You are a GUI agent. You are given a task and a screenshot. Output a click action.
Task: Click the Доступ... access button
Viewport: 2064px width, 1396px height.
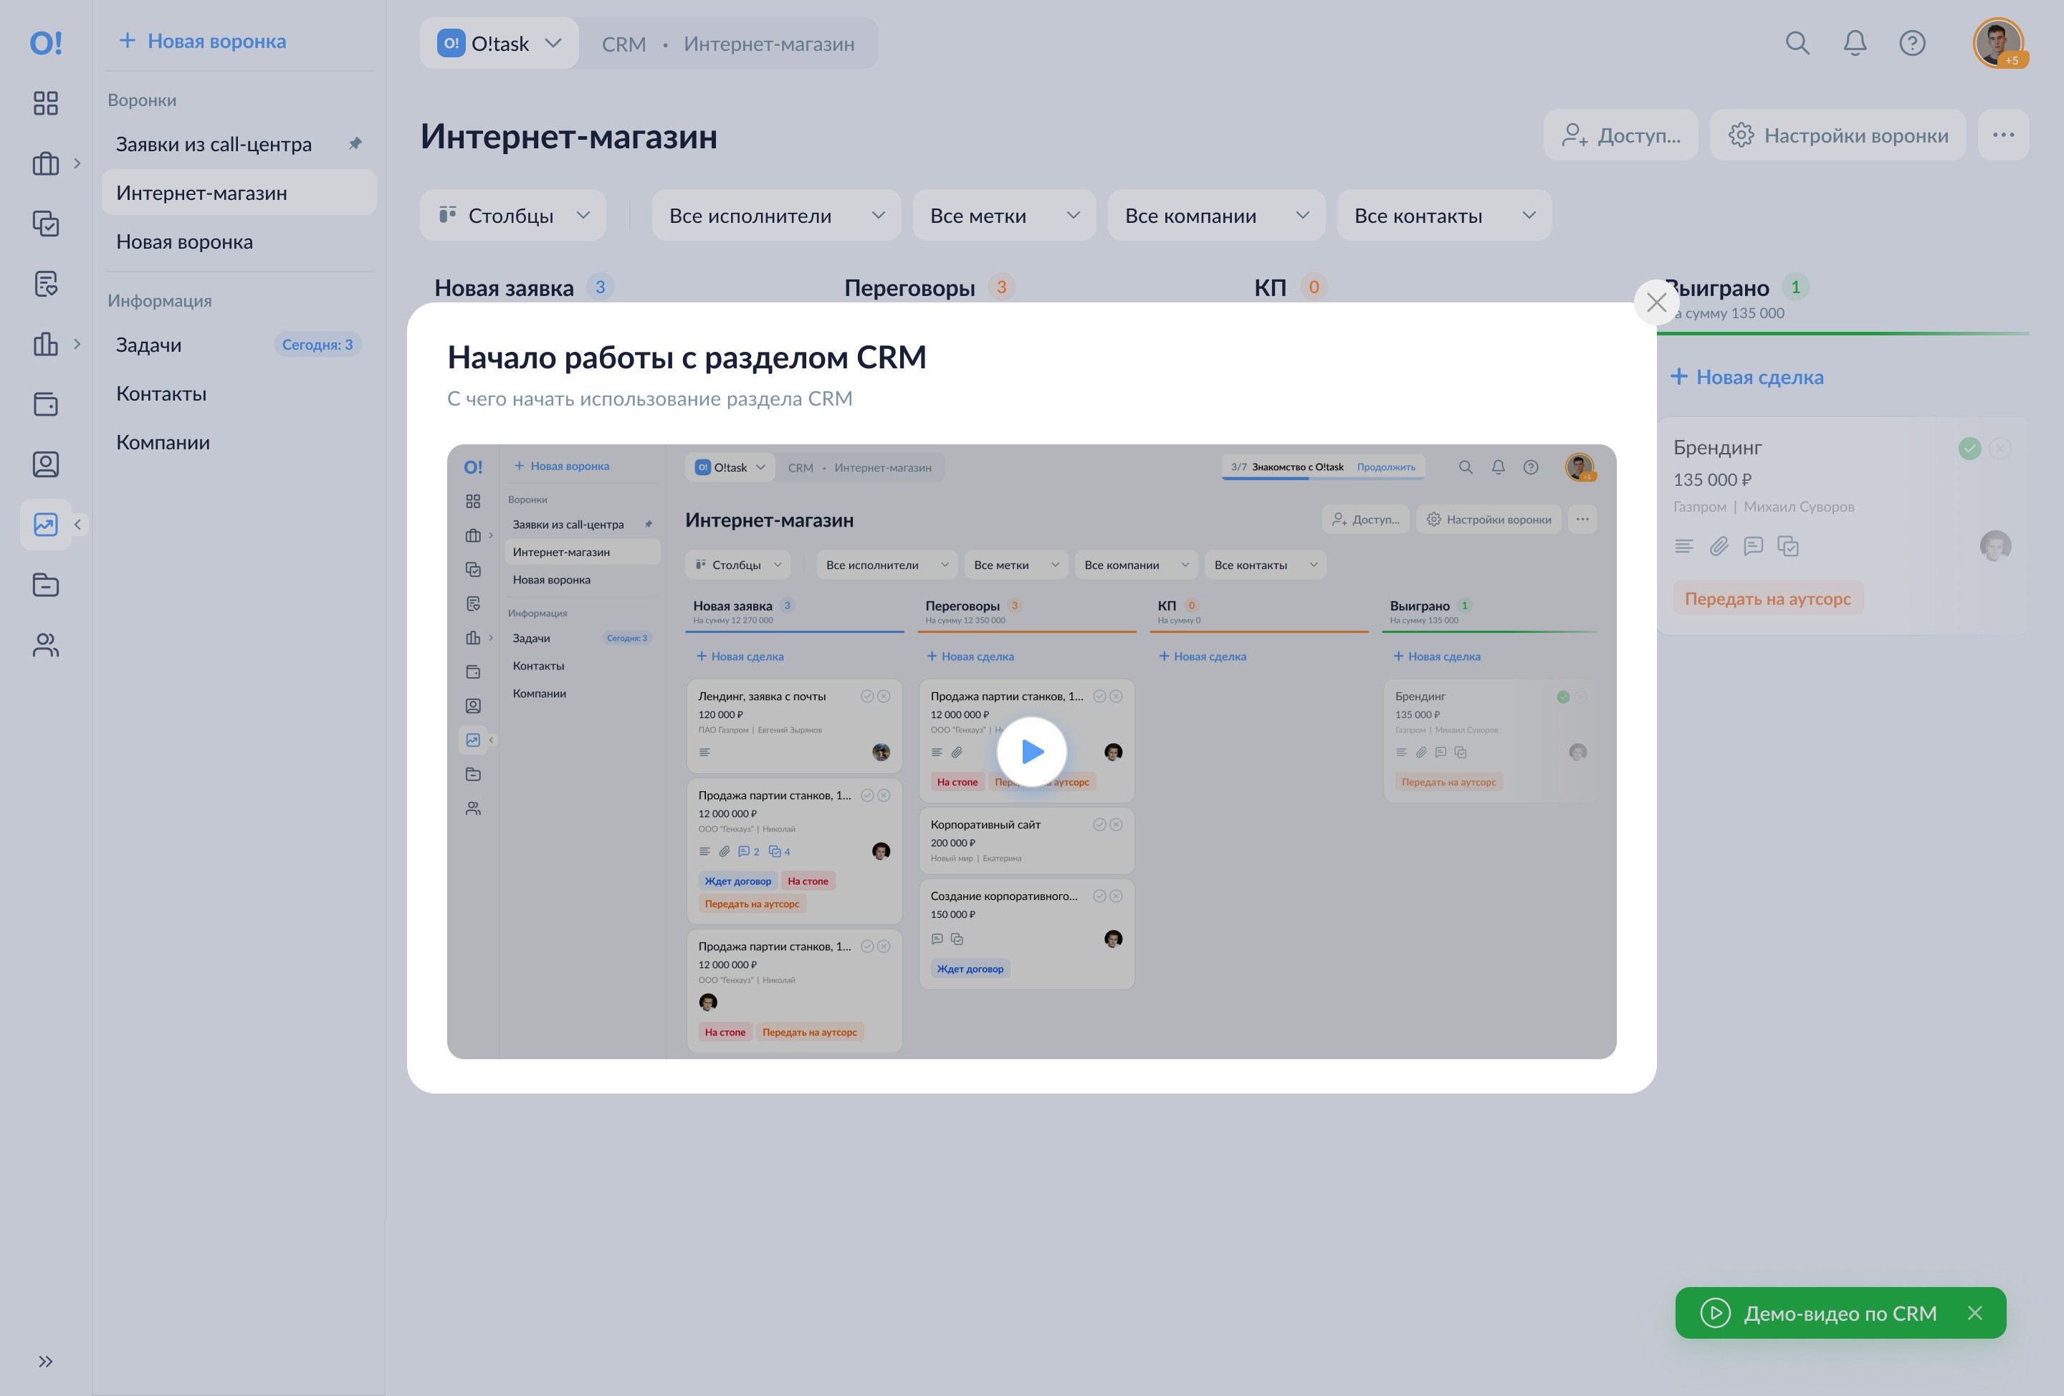(1621, 135)
